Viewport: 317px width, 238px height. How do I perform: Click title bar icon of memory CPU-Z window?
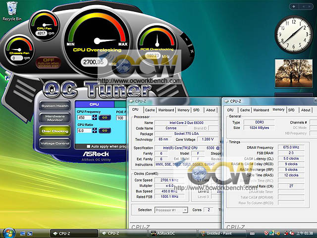pos(226,101)
